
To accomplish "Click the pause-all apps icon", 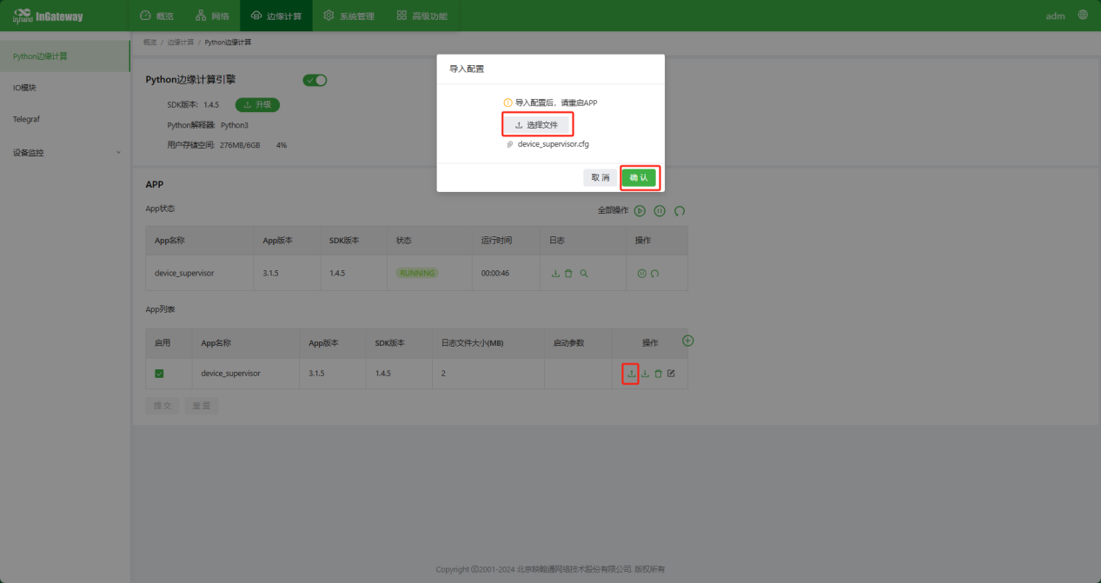I will [660, 210].
